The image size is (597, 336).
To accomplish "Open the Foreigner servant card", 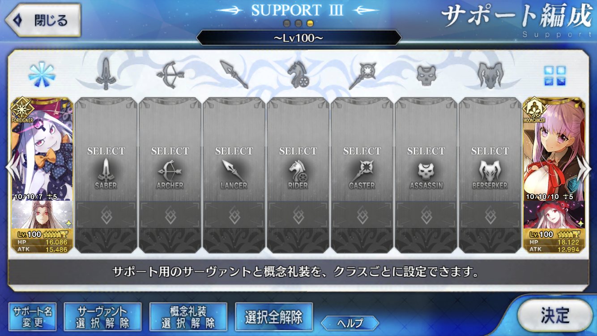I will [42, 175].
